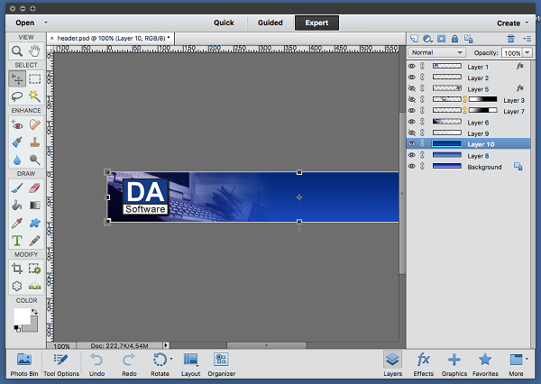Hide Layer 10 visibility eye

click(412, 143)
